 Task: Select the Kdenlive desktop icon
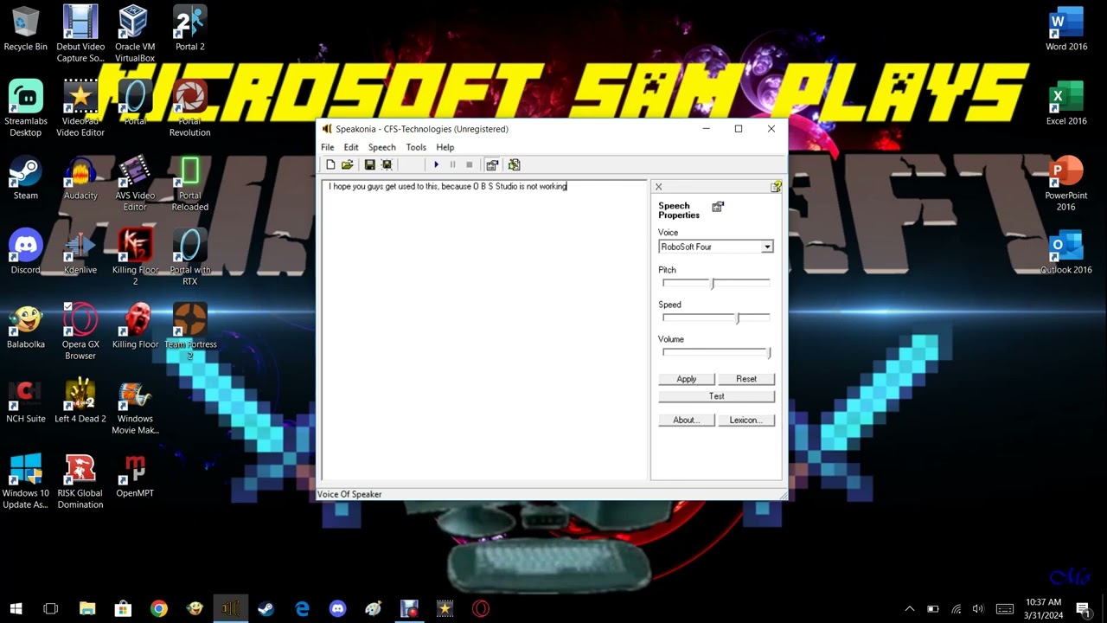(80, 252)
